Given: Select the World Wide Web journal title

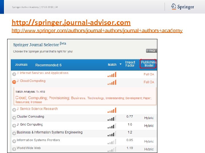Looking at the screenshot, I should [29, 148].
